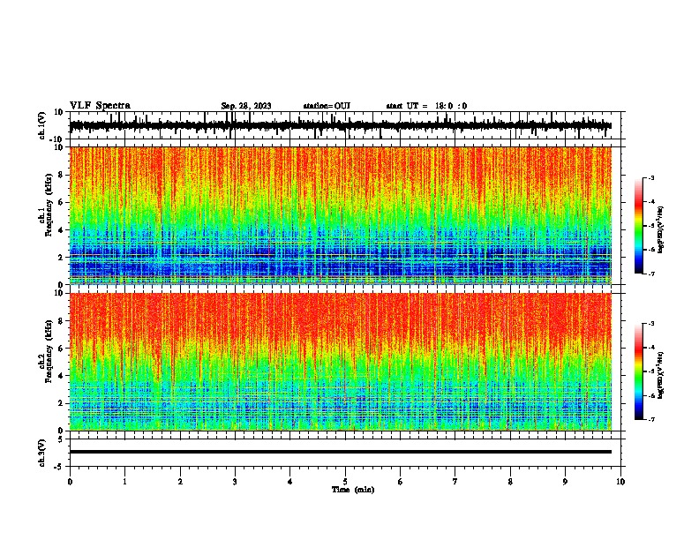Click the "VLF Spectra" plot title
699x540 pixels.
coord(100,106)
